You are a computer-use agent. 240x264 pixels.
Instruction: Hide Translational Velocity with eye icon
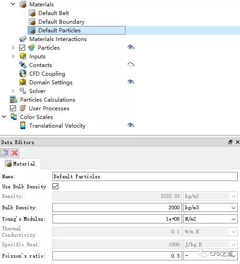coord(131,125)
